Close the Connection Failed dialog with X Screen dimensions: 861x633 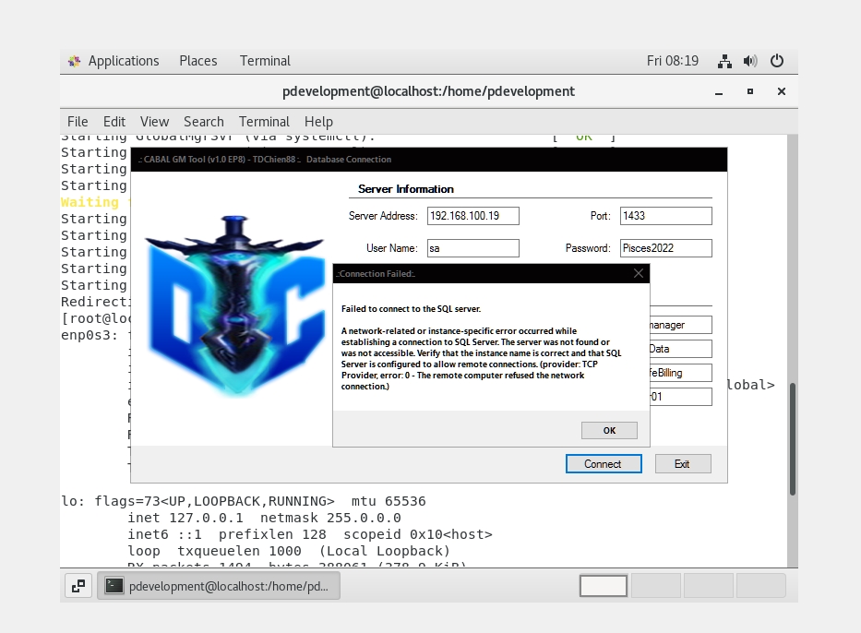click(x=638, y=273)
